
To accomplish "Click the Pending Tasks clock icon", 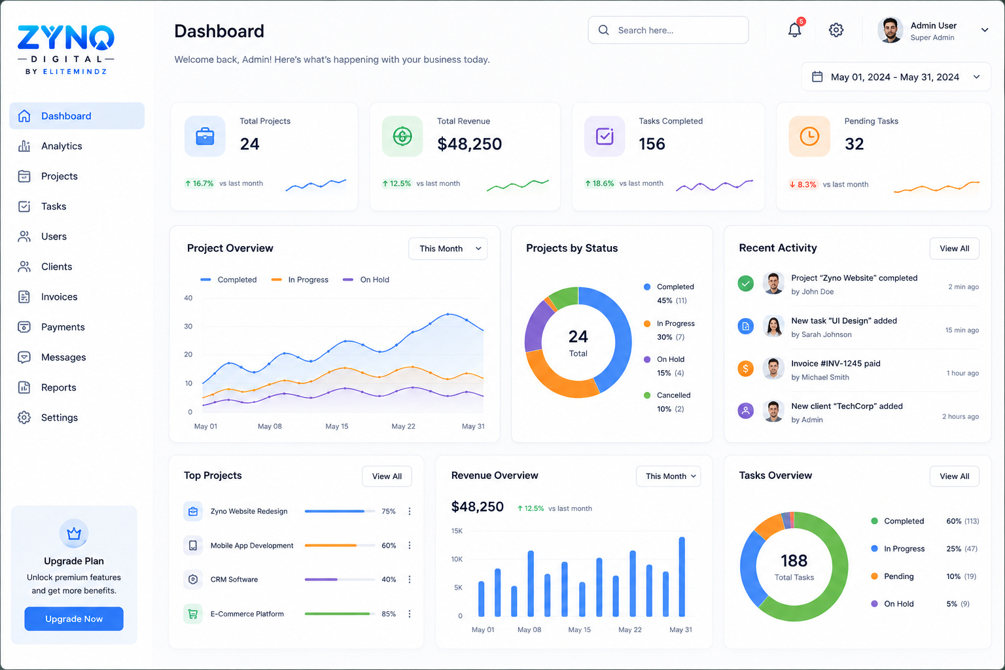I will coord(809,136).
